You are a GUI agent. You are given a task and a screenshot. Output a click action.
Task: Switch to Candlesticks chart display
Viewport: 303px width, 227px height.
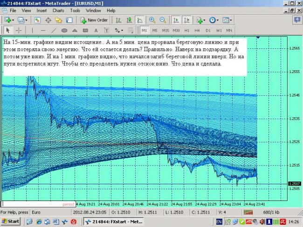[x=129, y=20]
